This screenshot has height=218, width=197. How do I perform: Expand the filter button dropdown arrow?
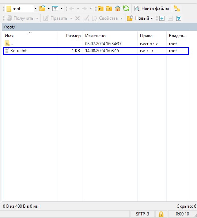61,9
